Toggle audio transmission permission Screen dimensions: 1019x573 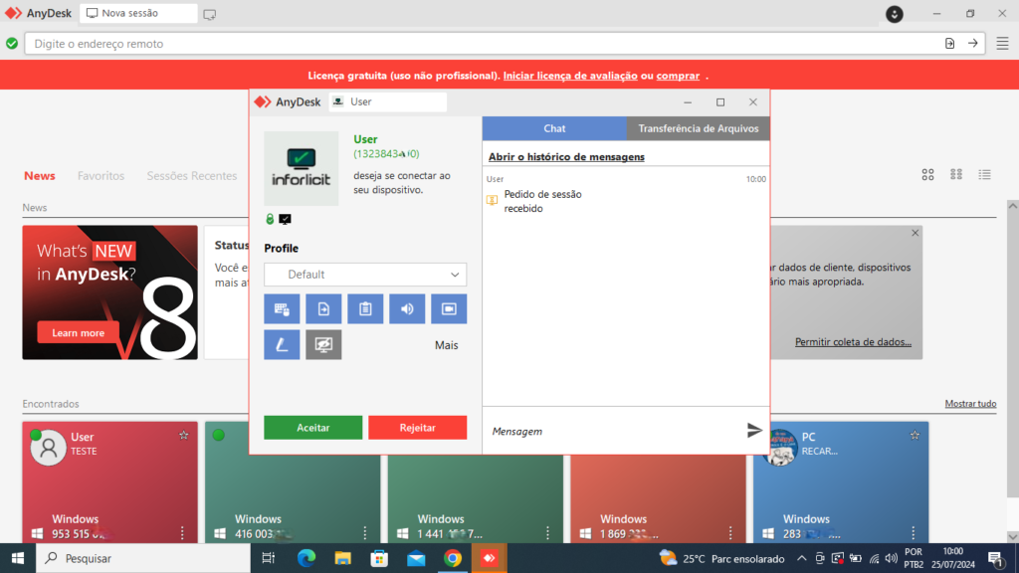407,309
